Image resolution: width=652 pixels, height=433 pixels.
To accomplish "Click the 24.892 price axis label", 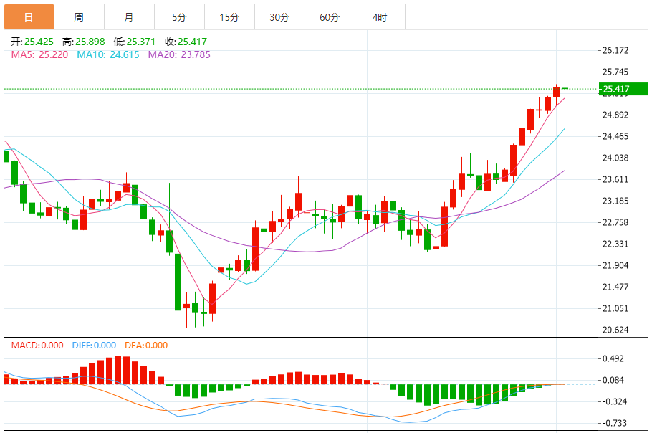I will click(x=616, y=115).
